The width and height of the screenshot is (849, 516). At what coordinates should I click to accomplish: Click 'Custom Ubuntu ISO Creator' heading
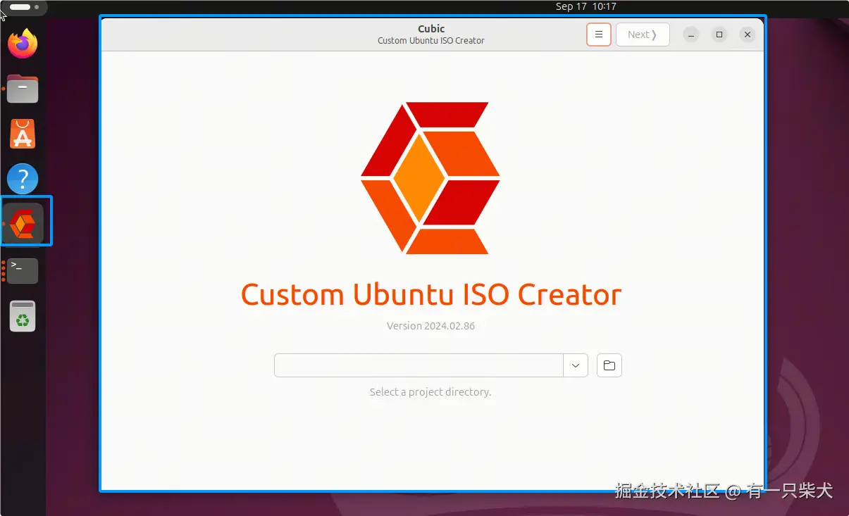(431, 294)
